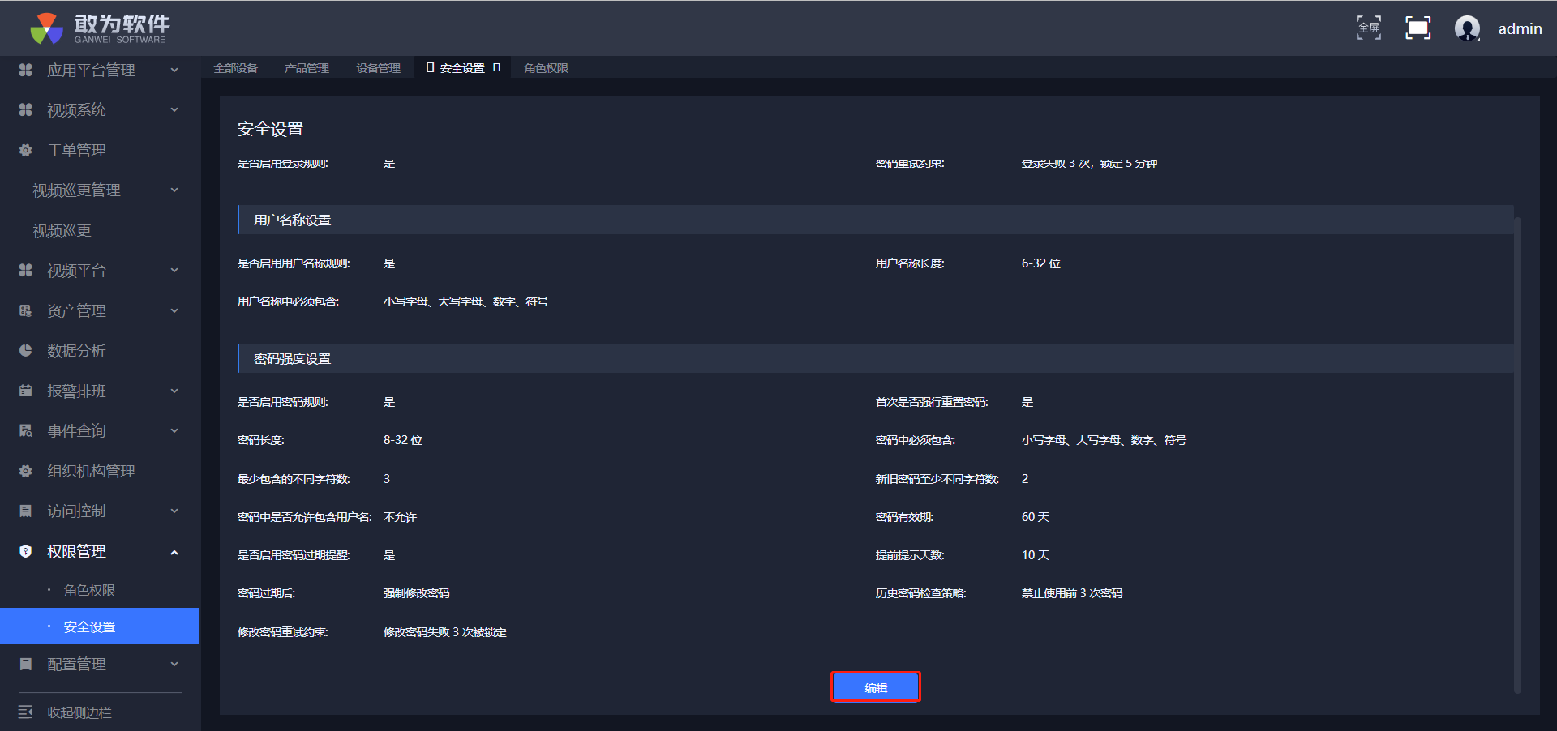1557x731 pixels.
Task: Expand the 视频系统 submenu arrow
Action: [174, 110]
